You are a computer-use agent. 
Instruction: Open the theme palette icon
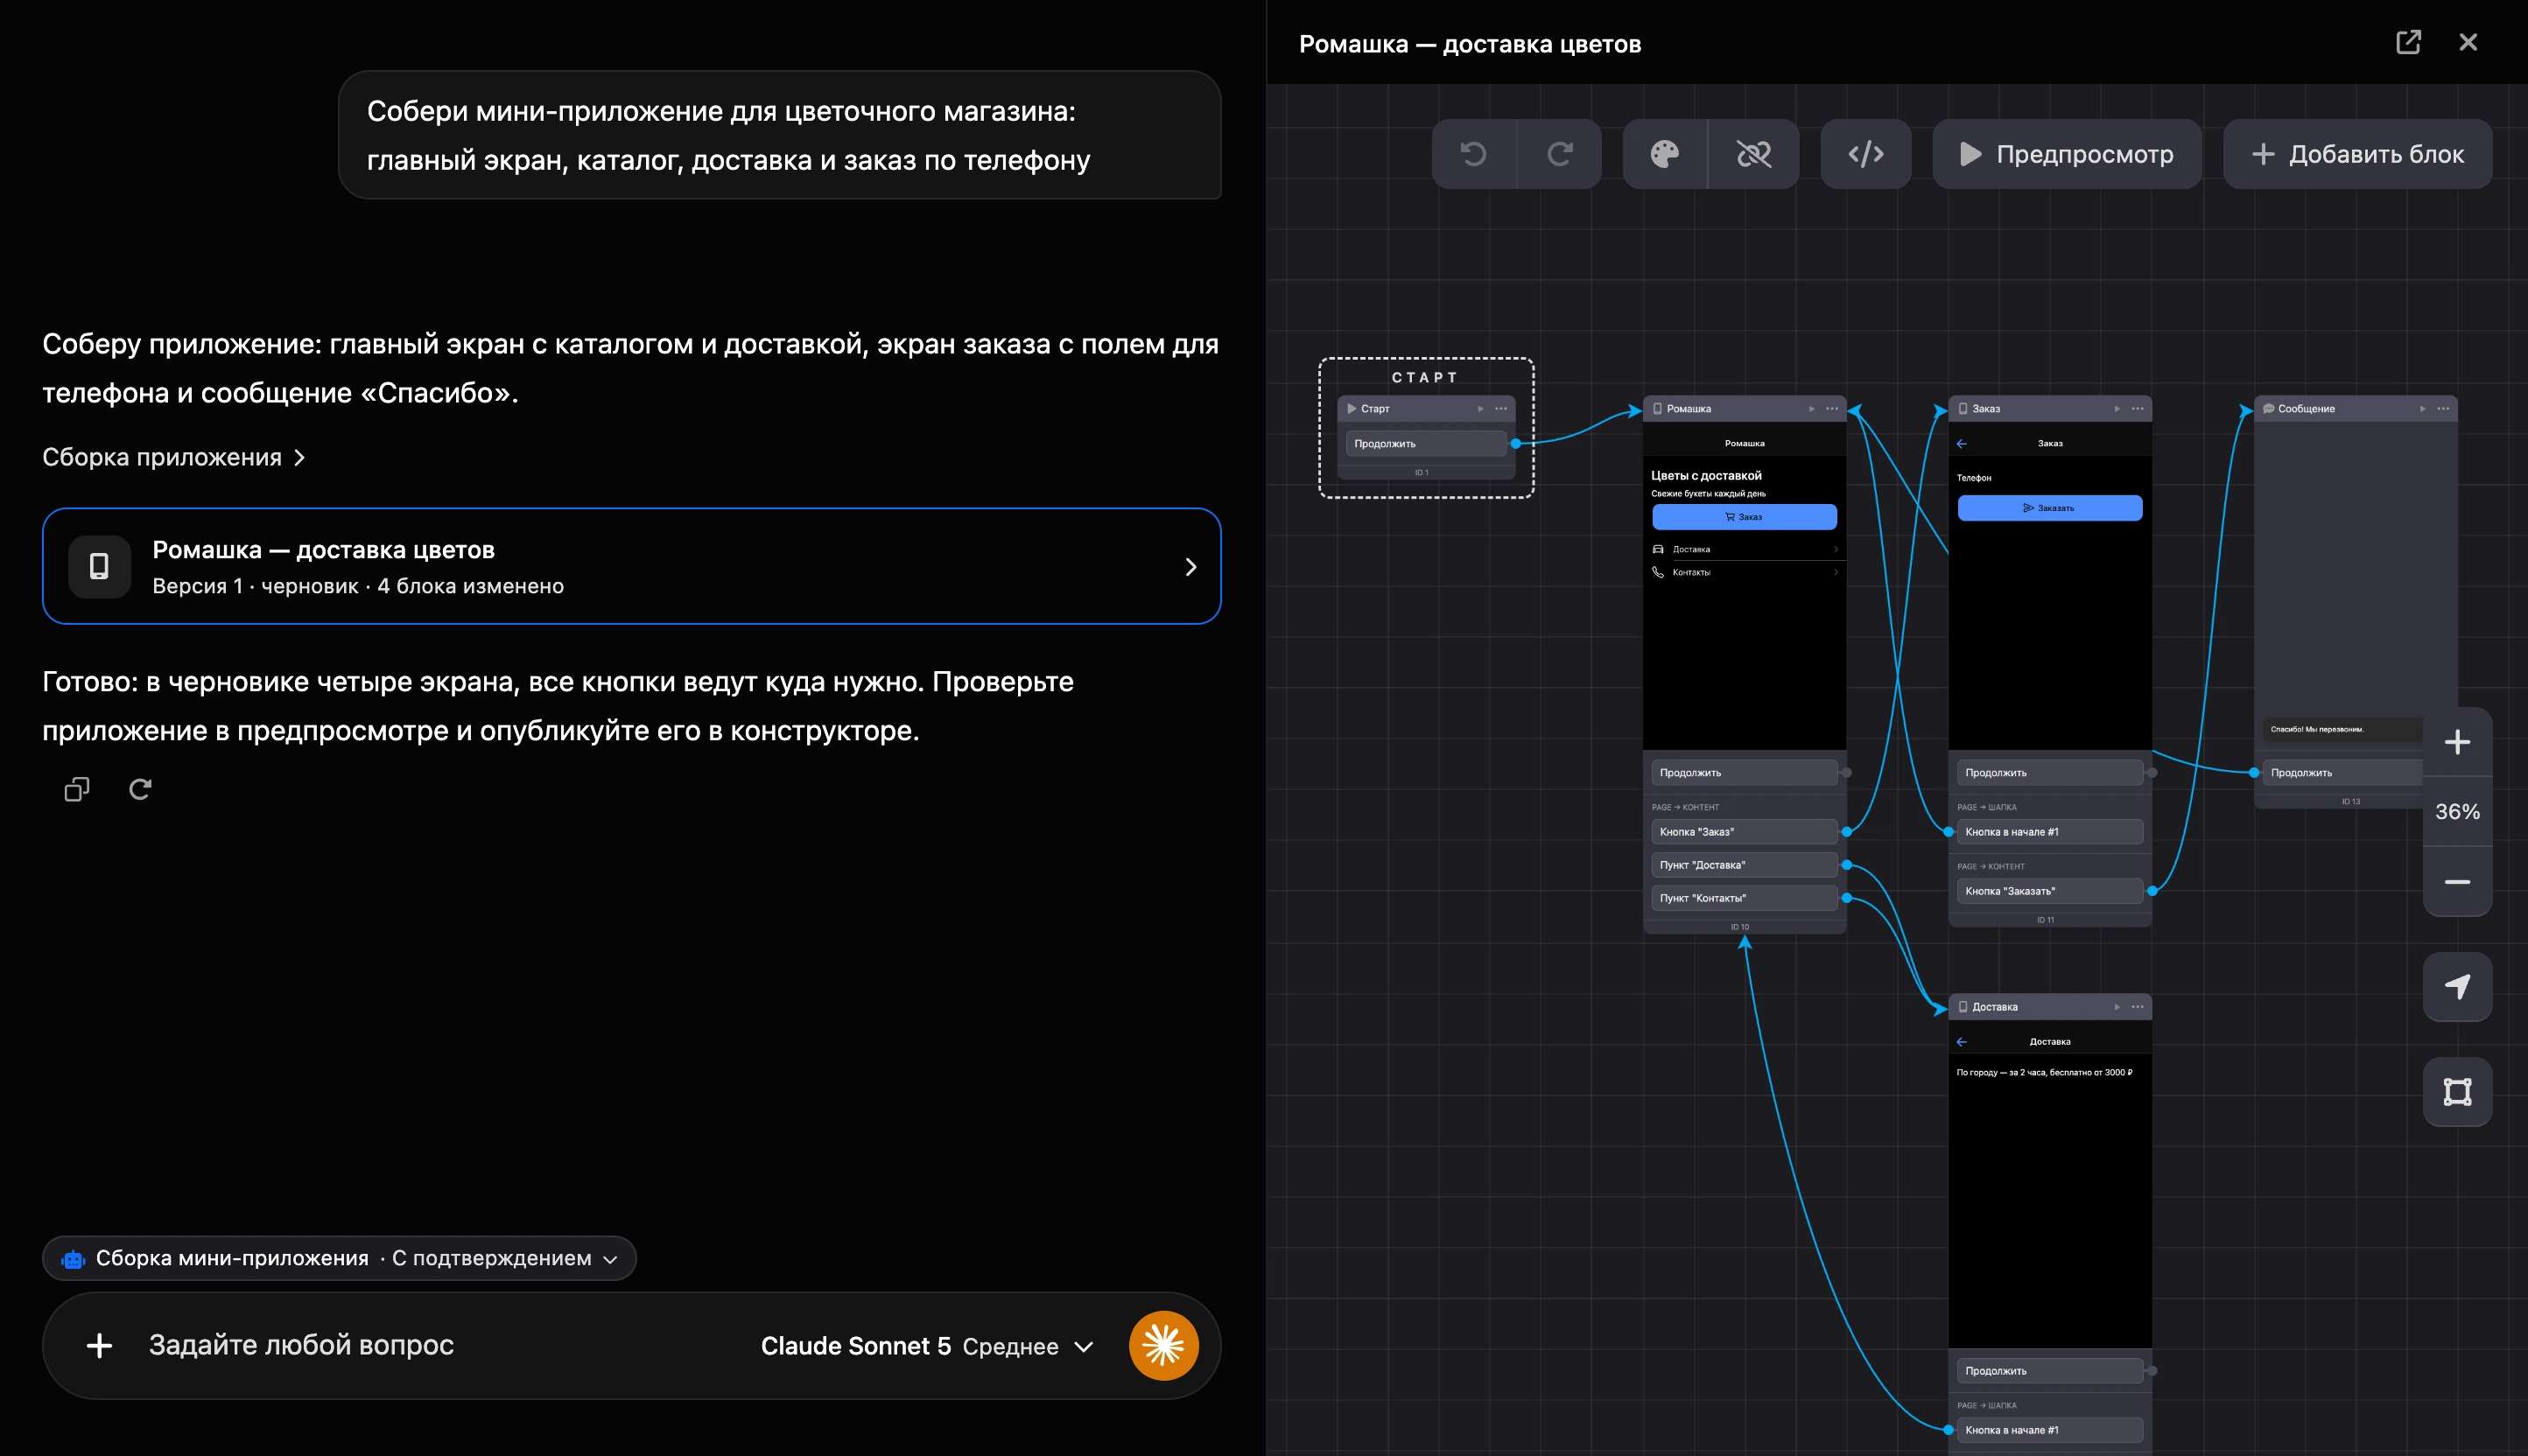(x=1665, y=154)
